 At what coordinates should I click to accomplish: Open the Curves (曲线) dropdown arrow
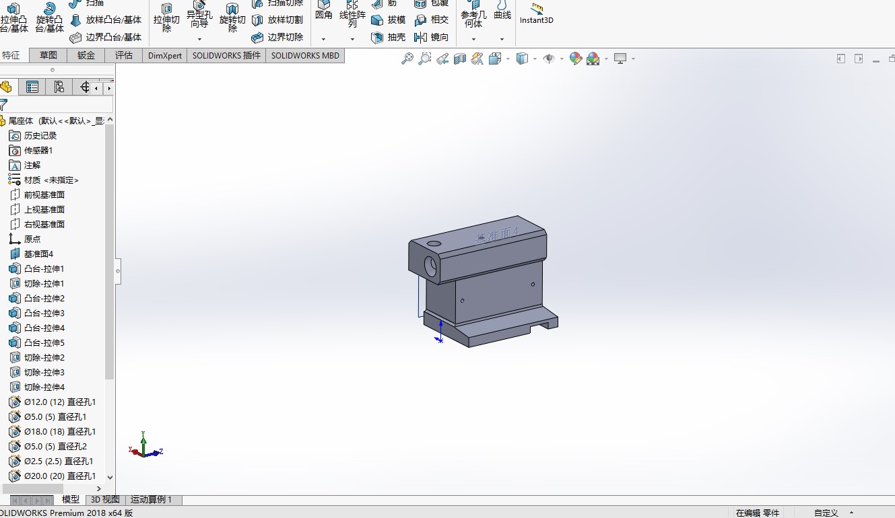502,39
